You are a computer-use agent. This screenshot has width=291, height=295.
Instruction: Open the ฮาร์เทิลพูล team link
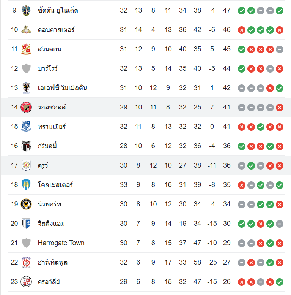tap(53, 262)
